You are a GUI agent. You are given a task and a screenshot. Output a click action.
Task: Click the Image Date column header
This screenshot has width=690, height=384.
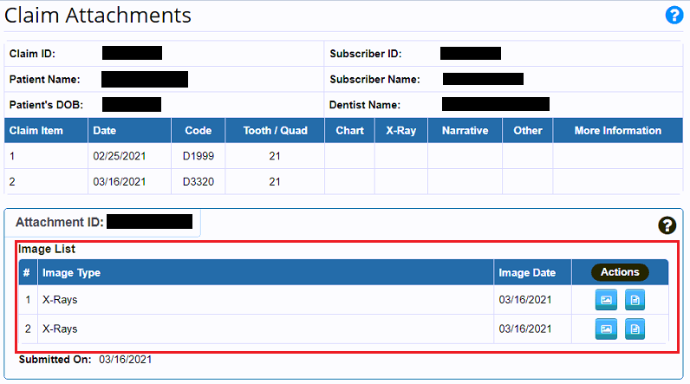coord(527,272)
